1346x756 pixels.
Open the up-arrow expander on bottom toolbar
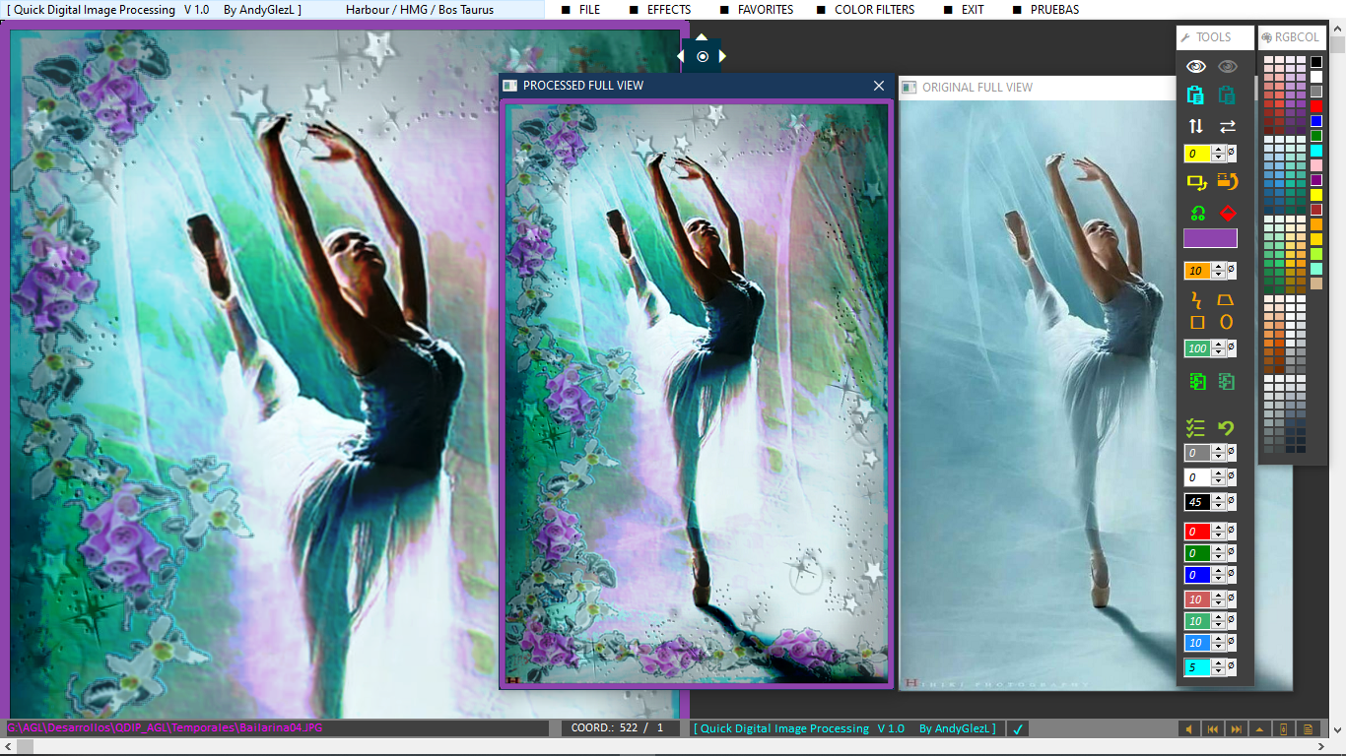point(1259,728)
